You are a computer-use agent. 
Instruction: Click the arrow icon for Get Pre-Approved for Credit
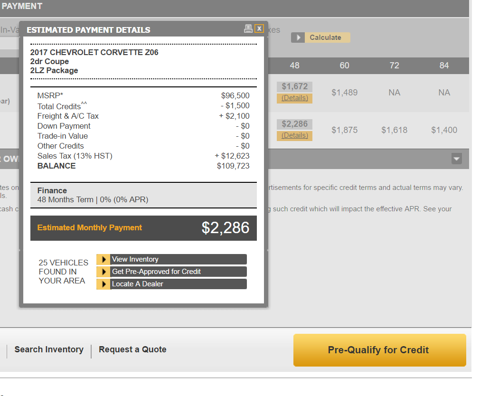103,272
